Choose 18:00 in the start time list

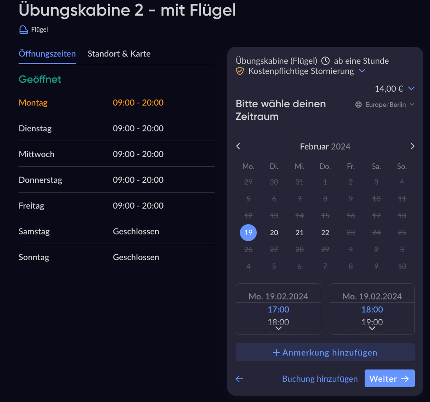278,322
